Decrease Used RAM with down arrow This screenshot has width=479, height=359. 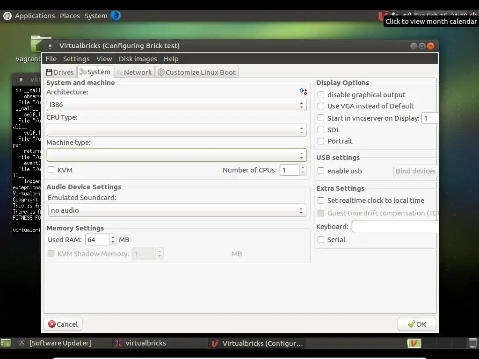pos(113,243)
